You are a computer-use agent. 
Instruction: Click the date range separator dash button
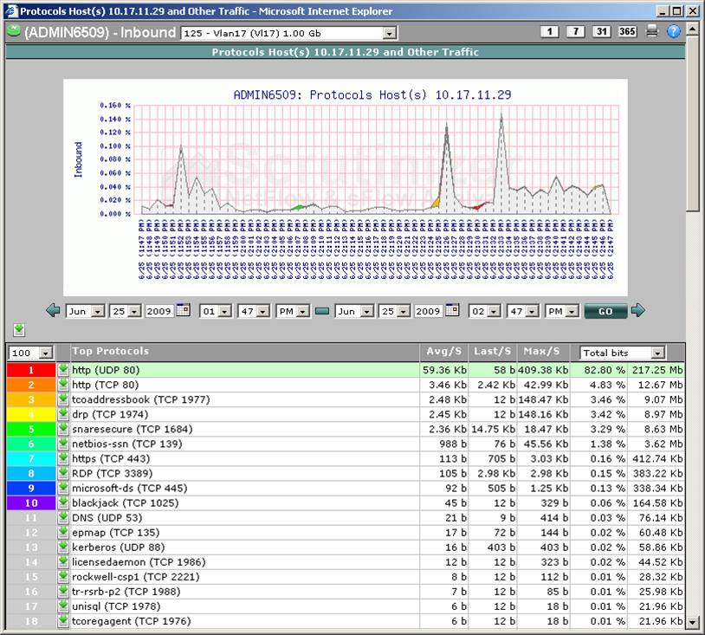click(322, 311)
